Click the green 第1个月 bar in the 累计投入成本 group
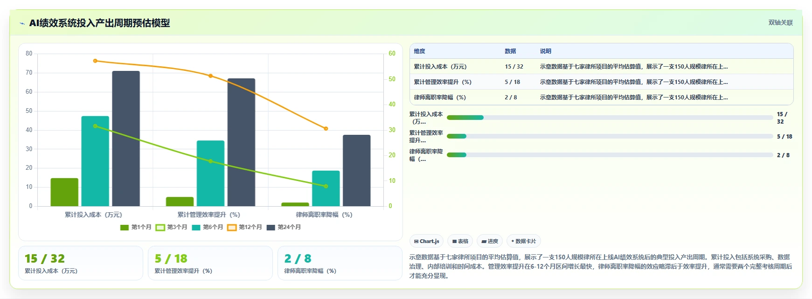Viewport: 812px width, 299px height. tap(64, 192)
